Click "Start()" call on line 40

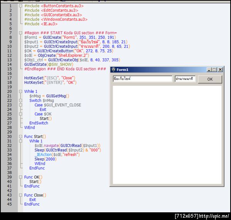click(x=35, y=182)
